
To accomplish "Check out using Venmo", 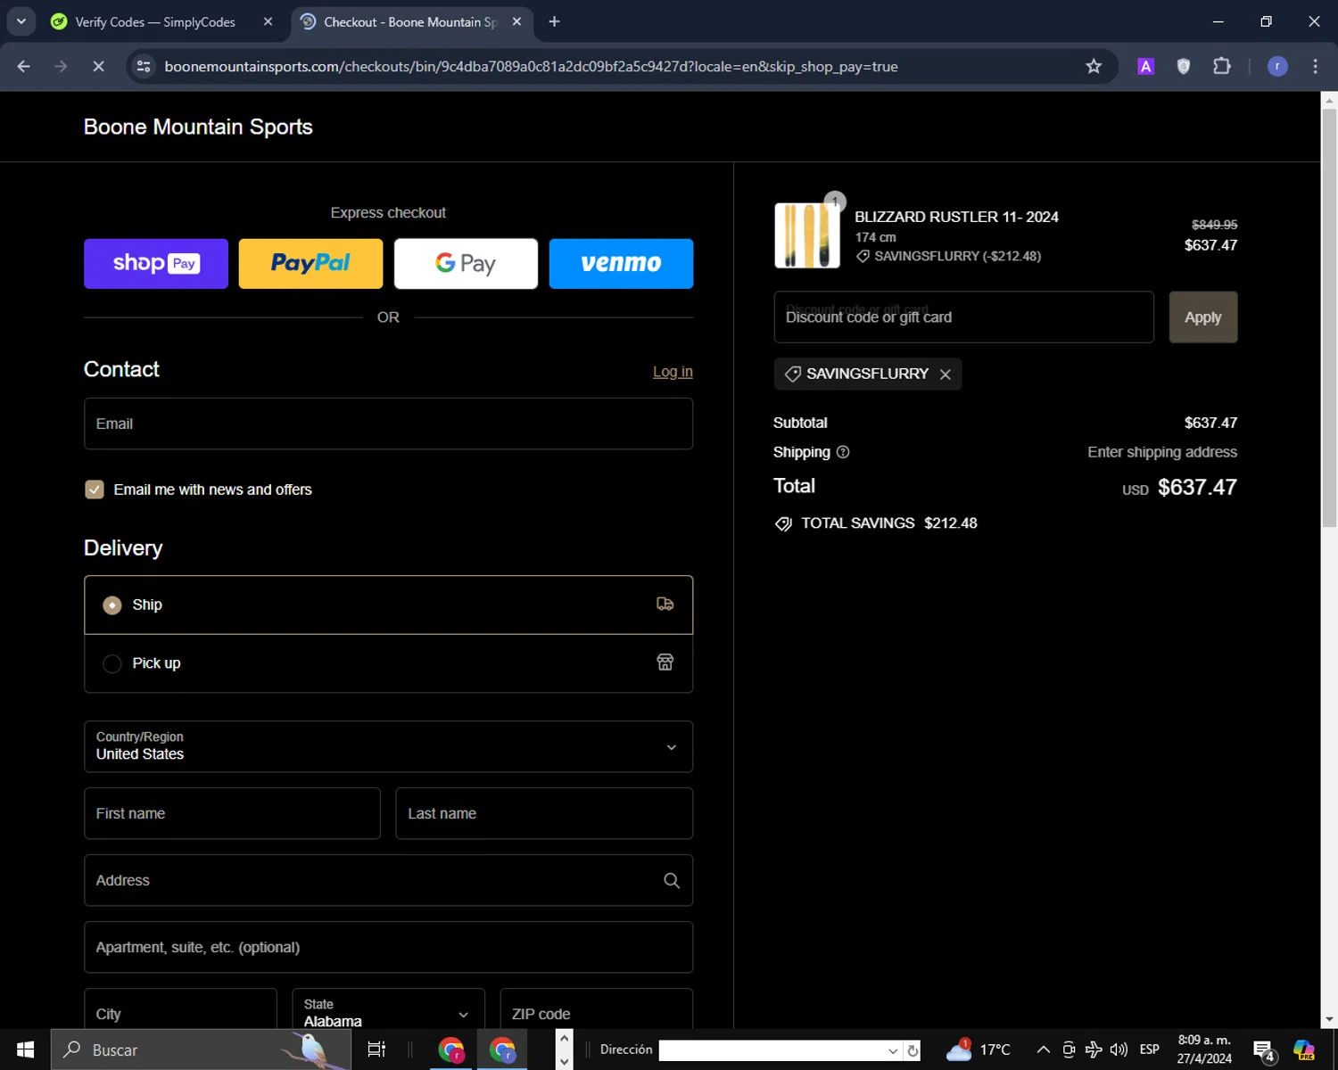I will pos(621,263).
